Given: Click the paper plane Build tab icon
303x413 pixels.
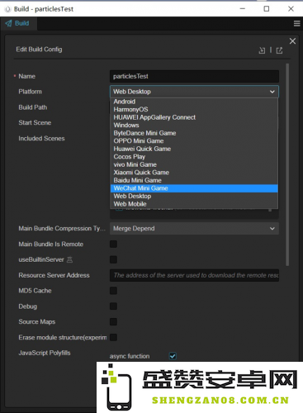Looking at the screenshot, I should 9,23.
